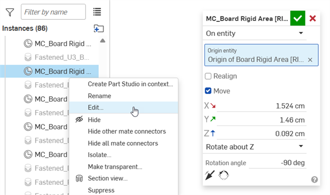330x195 pixels.
Task: Open the list view options icon
Action: pyautogui.click(x=97, y=12)
